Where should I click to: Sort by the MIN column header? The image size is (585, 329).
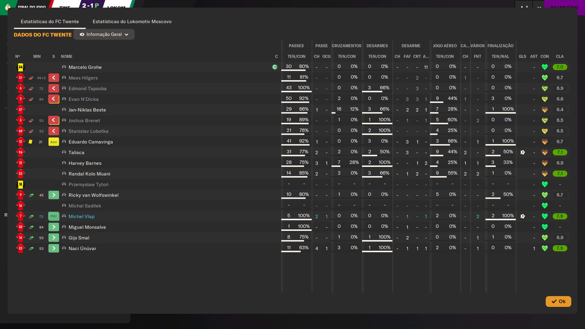[37, 56]
